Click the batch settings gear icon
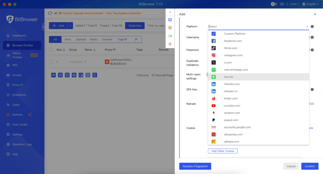This screenshot has height=174, width=323. (x=53, y=75)
